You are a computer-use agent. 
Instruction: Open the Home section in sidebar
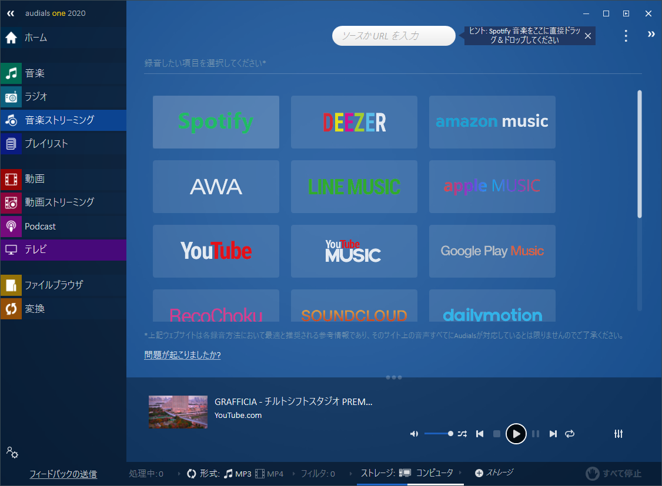tap(63, 38)
